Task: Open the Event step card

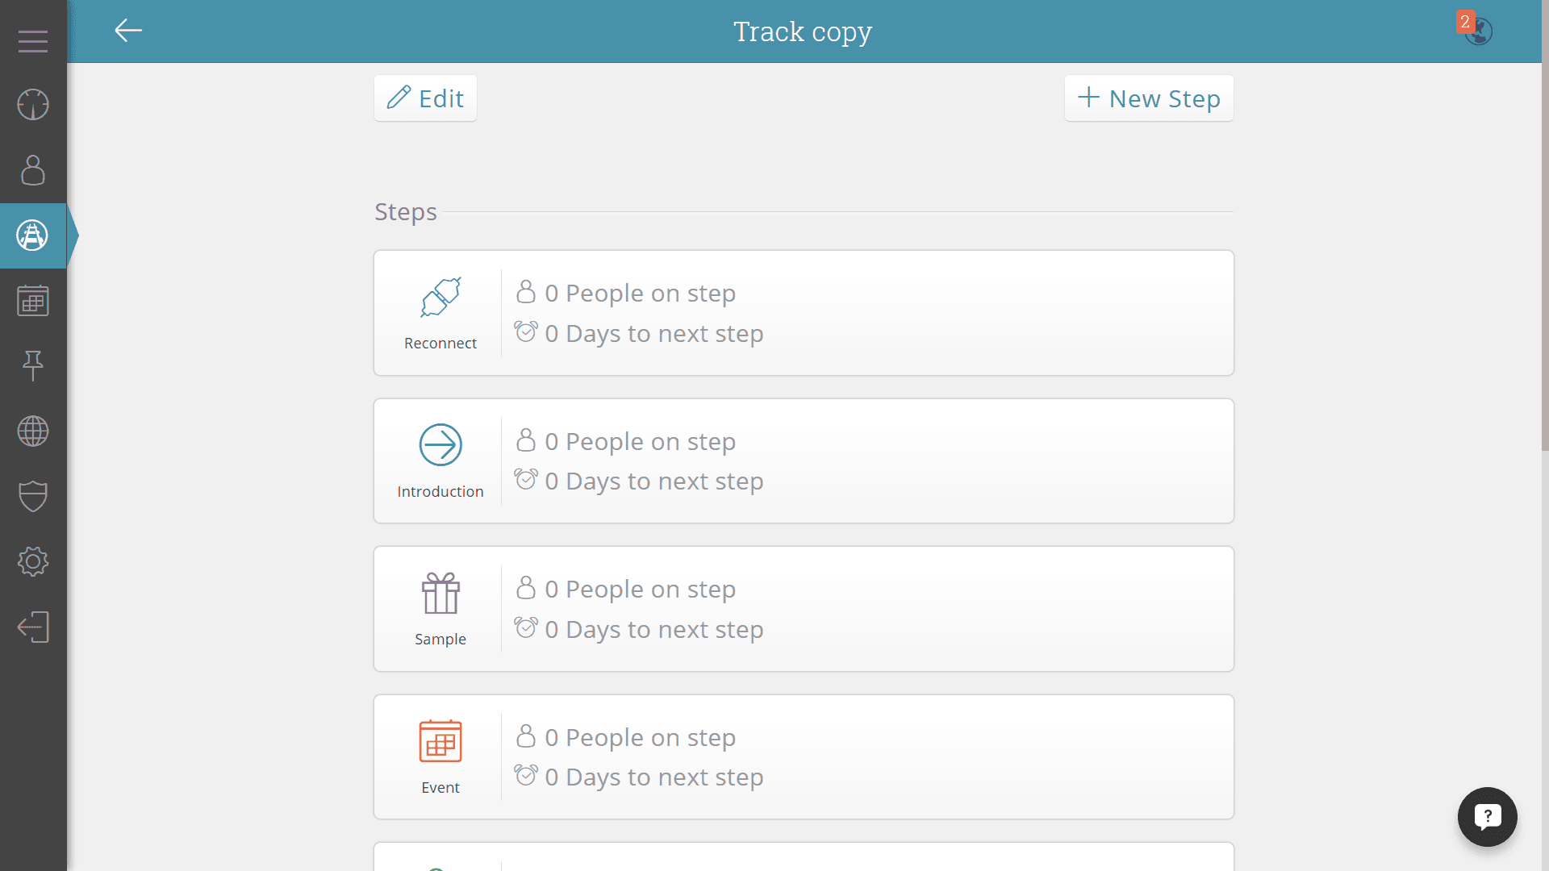Action: (x=804, y=757)
